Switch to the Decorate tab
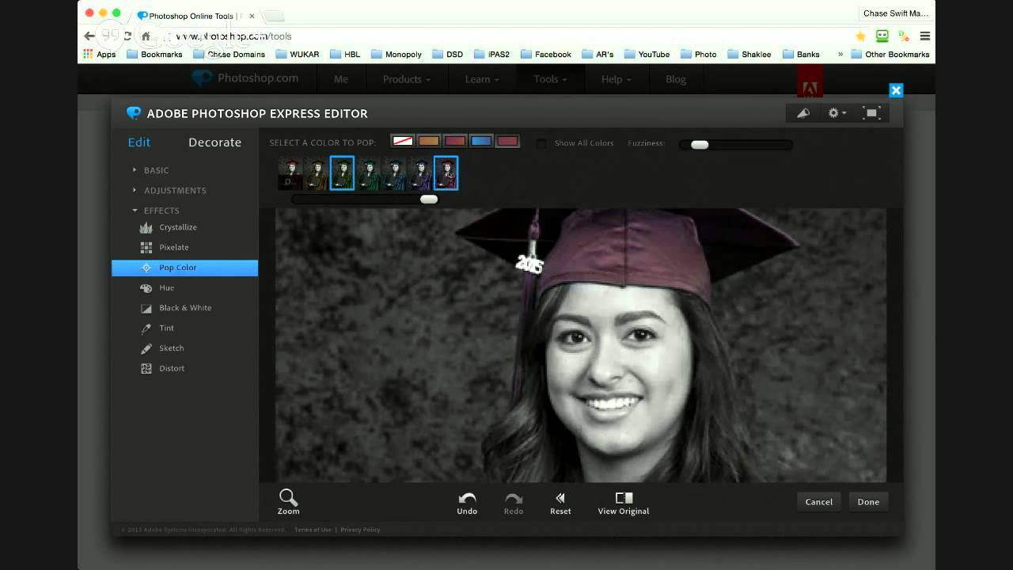 tap(214, 142)
